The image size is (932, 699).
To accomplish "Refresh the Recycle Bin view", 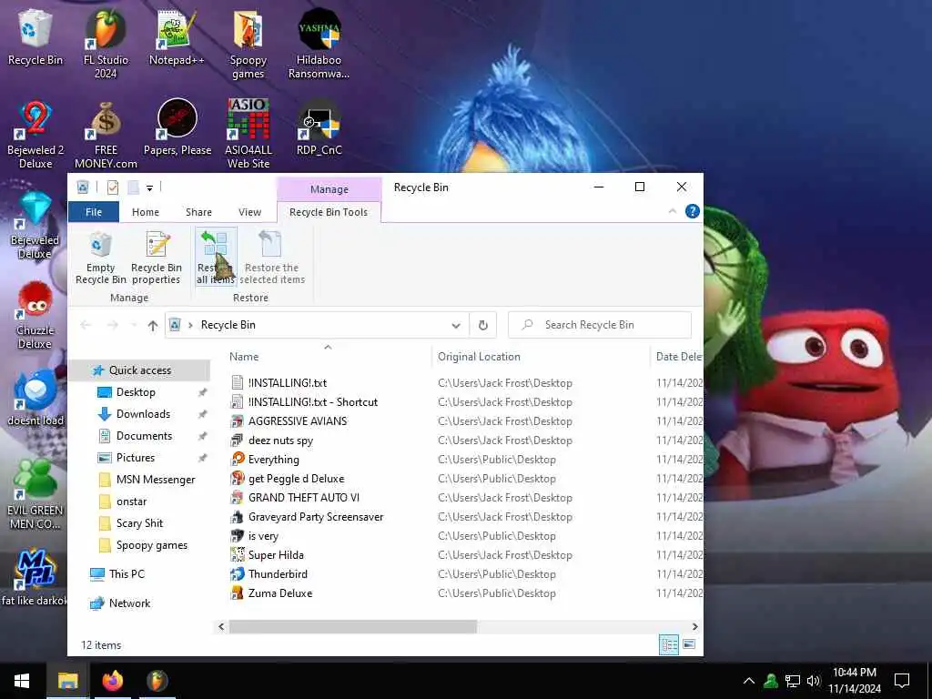I will (483, 325).
